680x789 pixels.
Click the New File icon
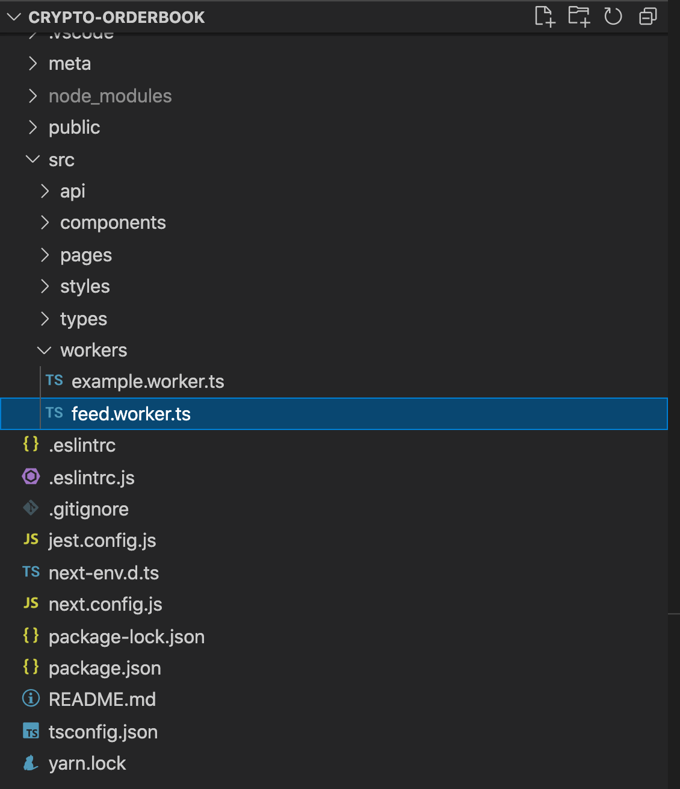[x=545, y=16]
